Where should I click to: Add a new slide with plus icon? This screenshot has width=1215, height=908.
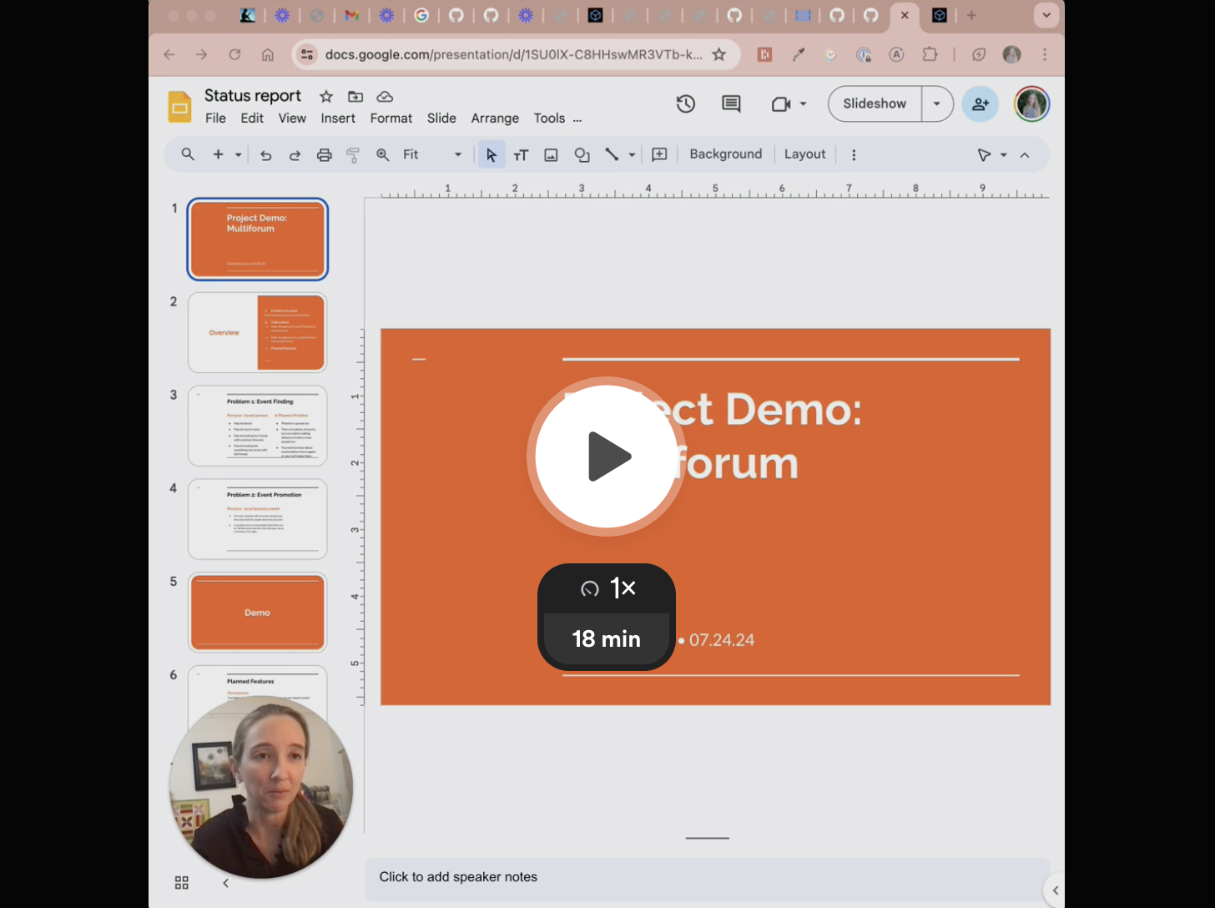(x=218, y=154)
